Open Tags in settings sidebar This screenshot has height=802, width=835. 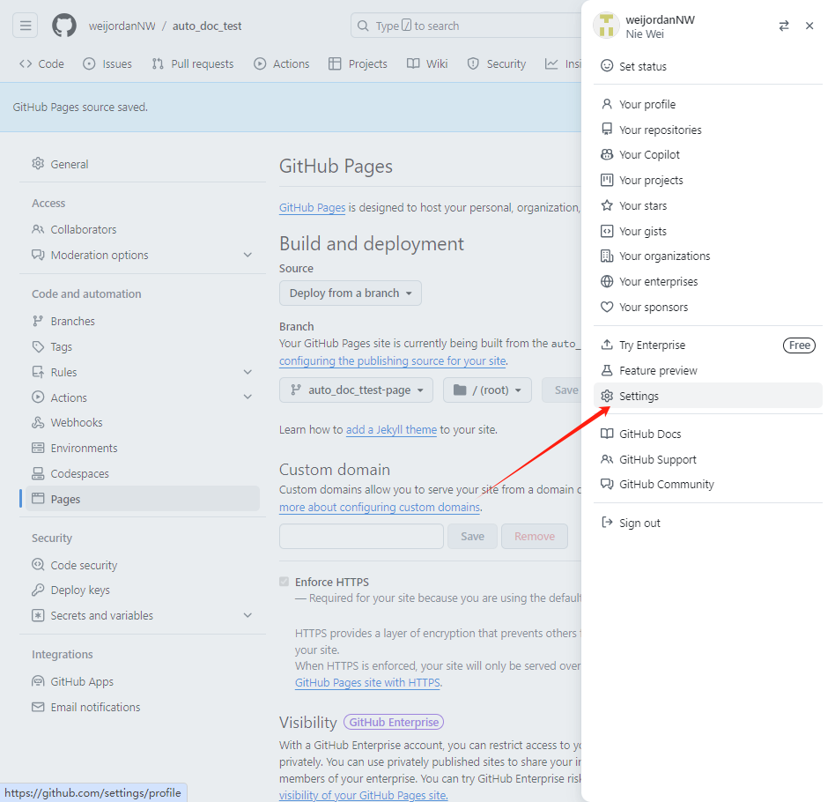pos(143,347)
